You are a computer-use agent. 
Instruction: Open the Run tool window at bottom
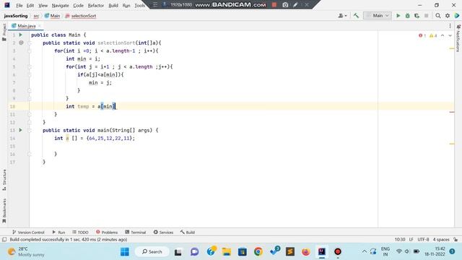58,233
